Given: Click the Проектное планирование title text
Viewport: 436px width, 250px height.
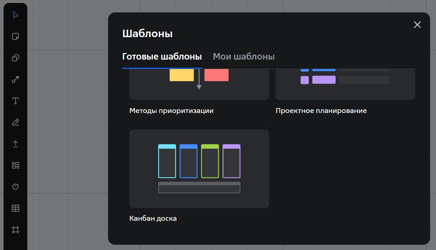Looking at the screenshot, I should [x=321, y=111].
